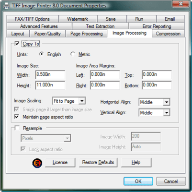Click the Bottom margin input field

157,85
